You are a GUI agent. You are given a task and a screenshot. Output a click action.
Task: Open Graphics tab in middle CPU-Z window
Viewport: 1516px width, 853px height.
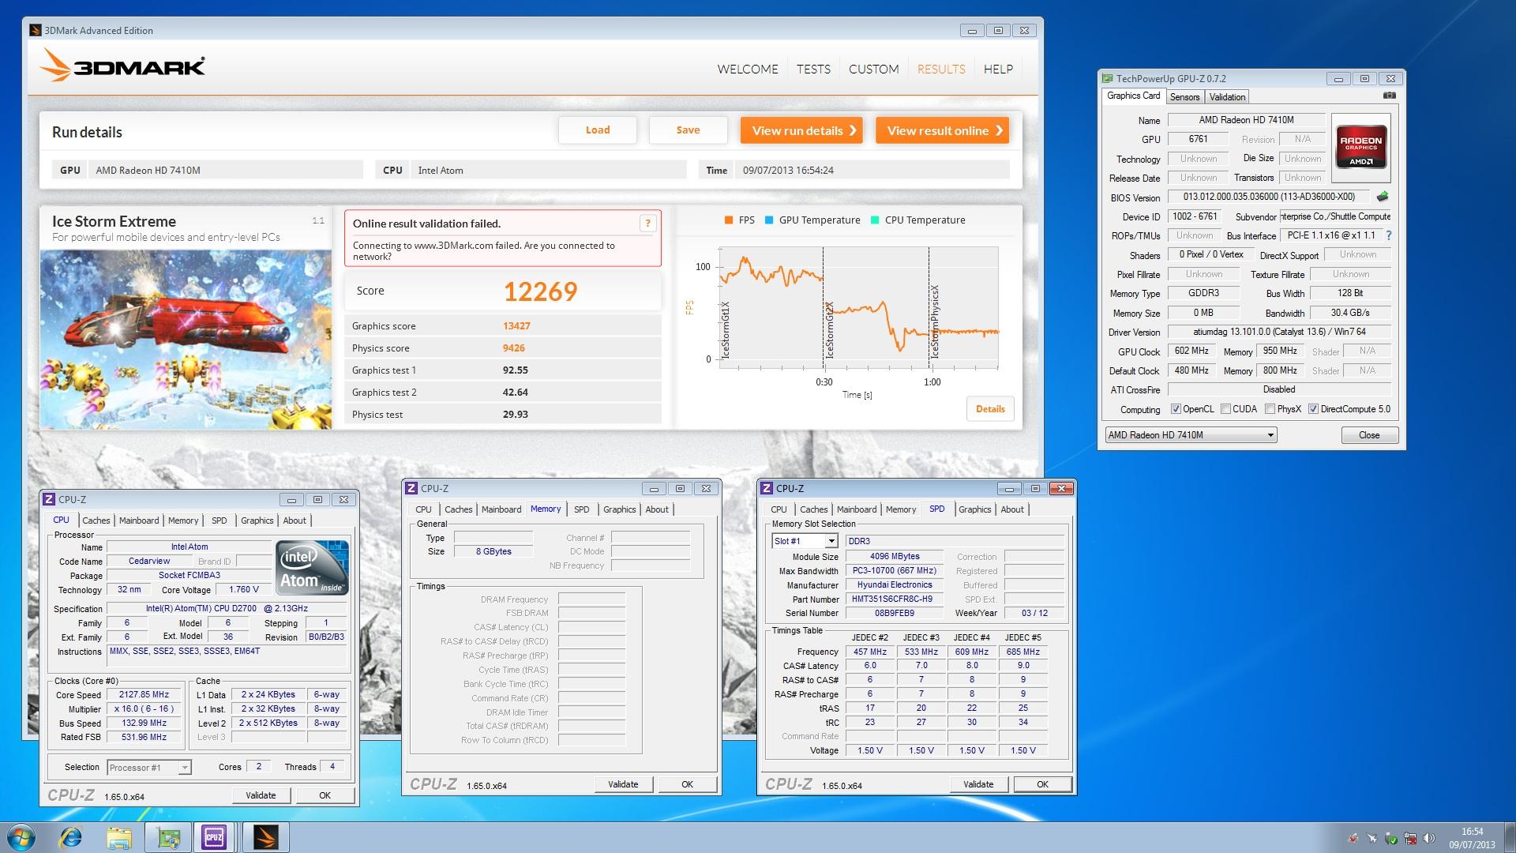pos(619,509)
